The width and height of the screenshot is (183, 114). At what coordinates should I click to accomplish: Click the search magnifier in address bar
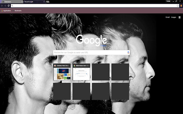[12, 6]
